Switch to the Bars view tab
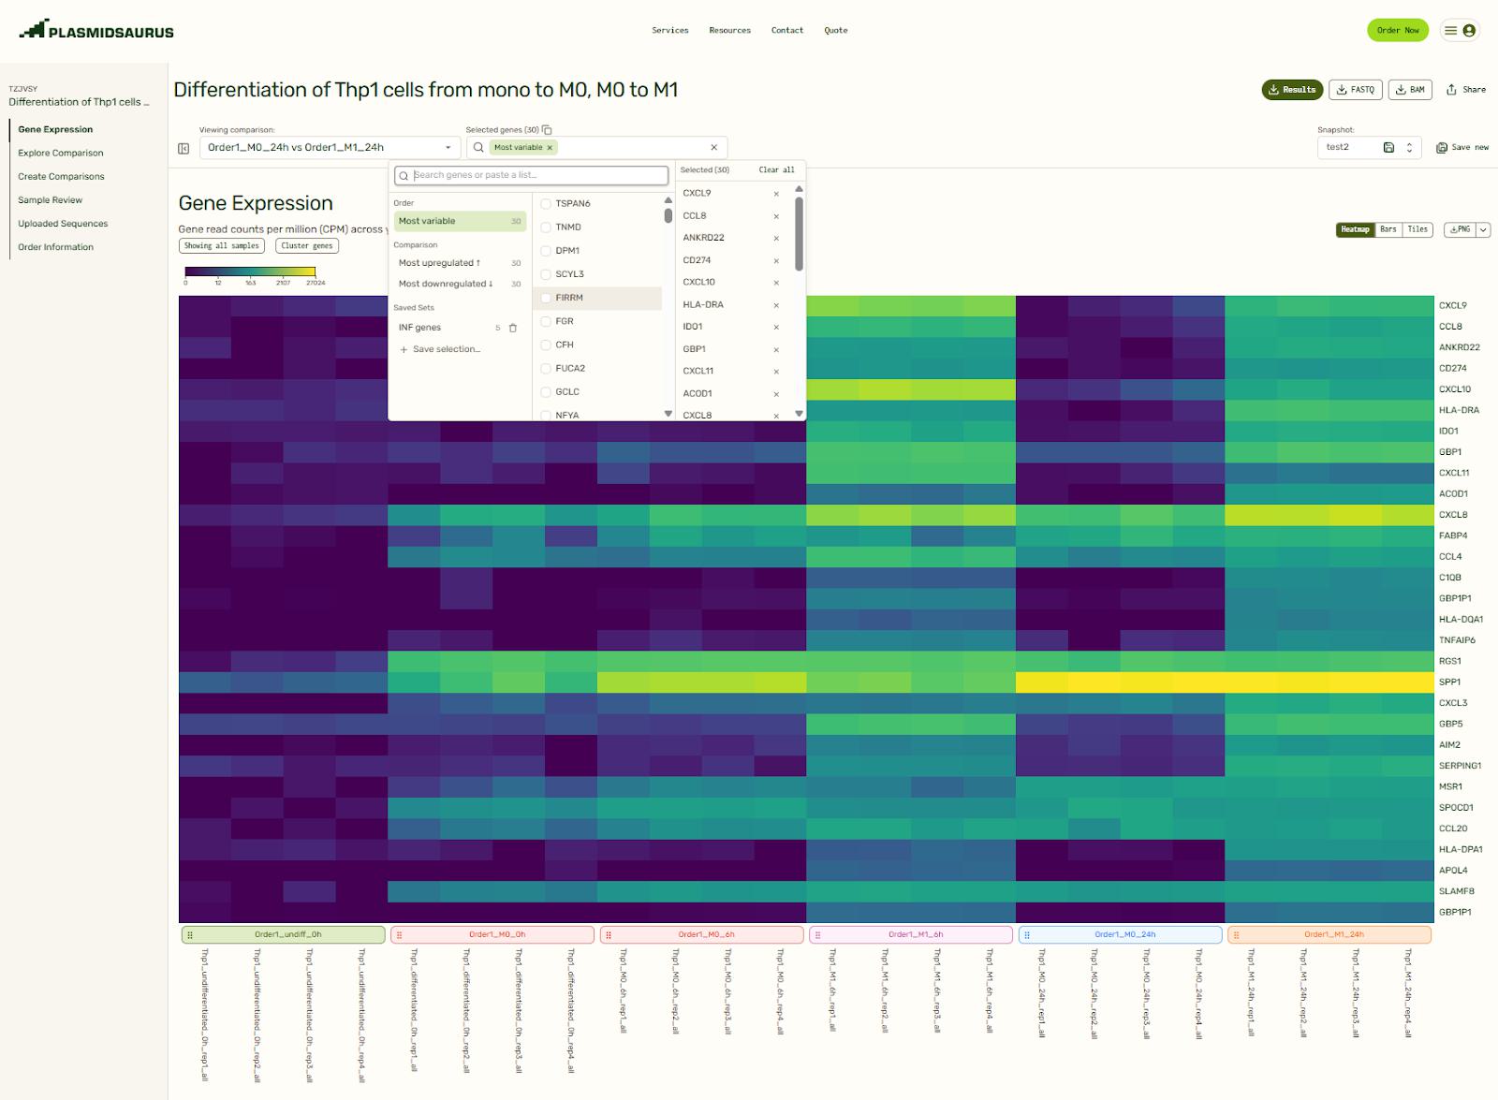 point(1388,229)
